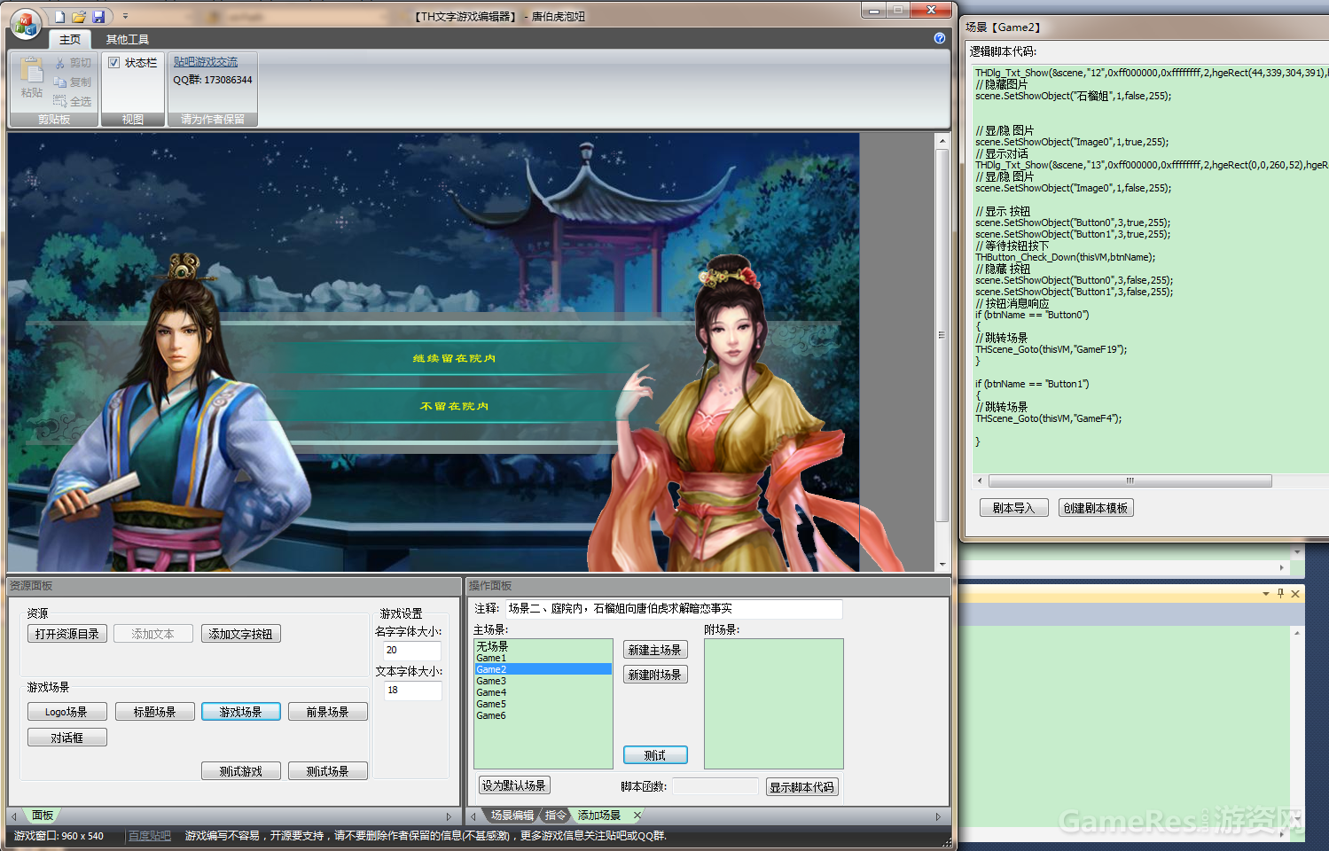Open the 贴吧游戏交流 link
1329x851 pixels.
pyautogui.click(x=206, y=62)
